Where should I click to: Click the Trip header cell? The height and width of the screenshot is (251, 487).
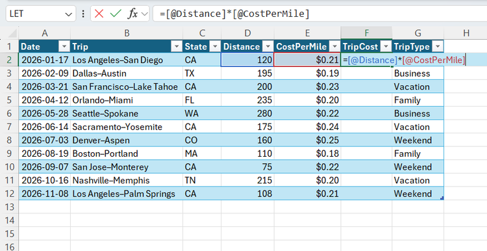pos(127,47)
